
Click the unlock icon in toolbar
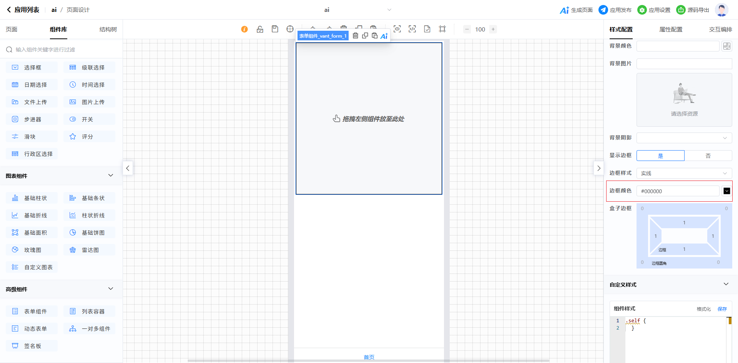click(260, 29)
